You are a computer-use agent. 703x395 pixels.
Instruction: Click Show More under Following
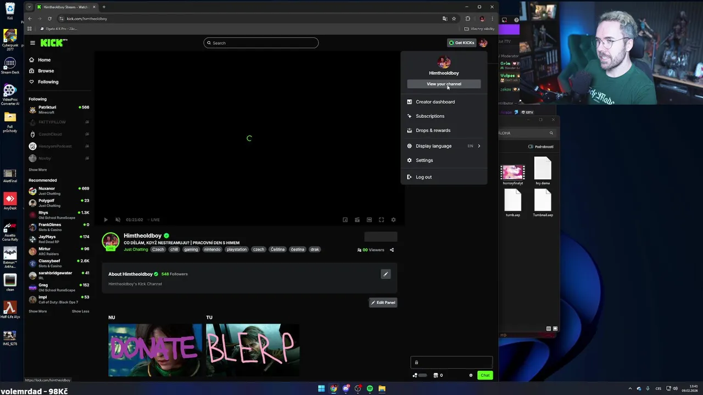(x=38, y=170)
